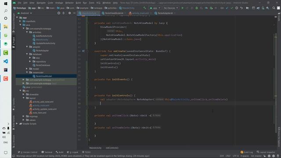Click the Git show history clock icon

[x=237, y=8]
